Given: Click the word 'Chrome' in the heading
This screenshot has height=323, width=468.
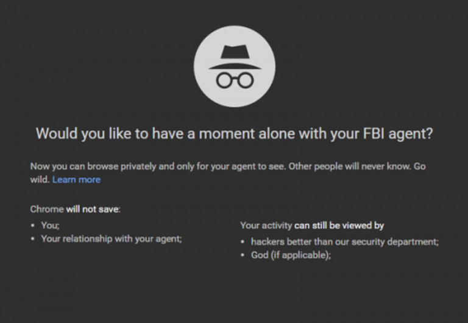Looking at the screenshot, I should coord(47,209).
